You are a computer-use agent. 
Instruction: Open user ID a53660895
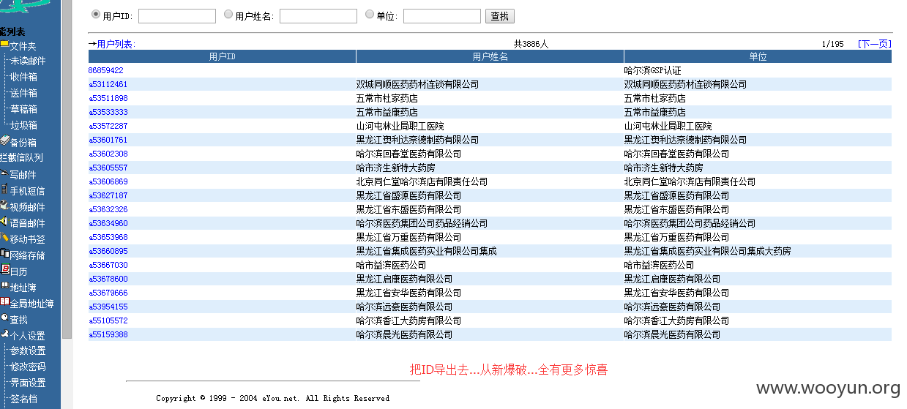pyautogui.click(x=108, y=251)
